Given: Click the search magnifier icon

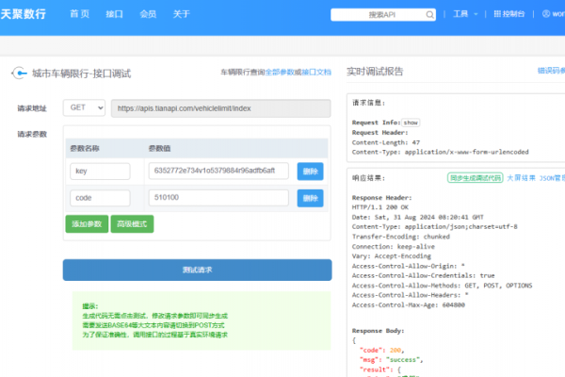Looking at the screenshot, I should [429, 15].
